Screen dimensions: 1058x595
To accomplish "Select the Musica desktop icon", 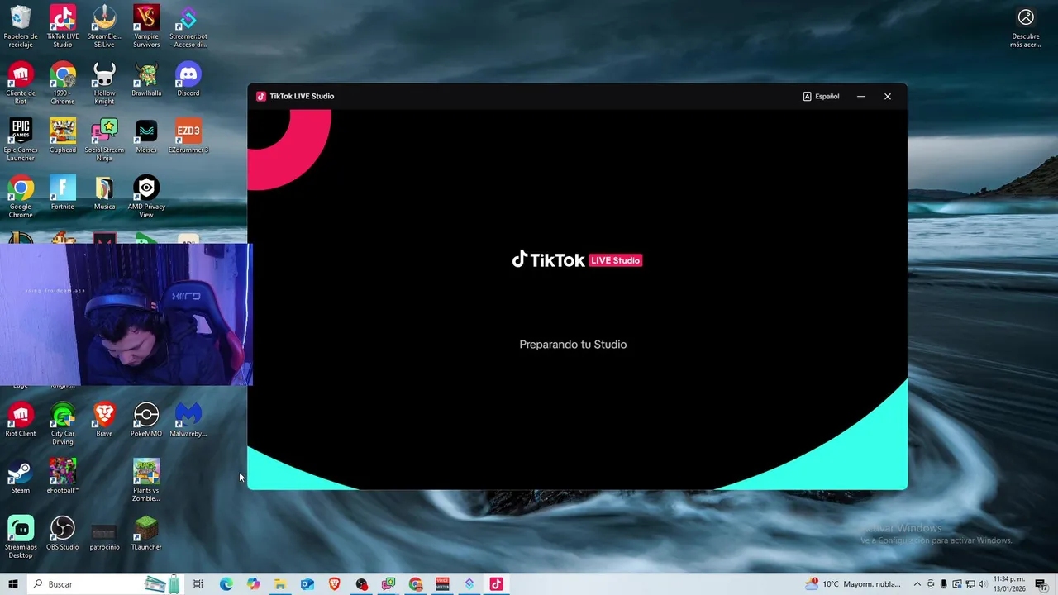I will (x=104, y=193).
